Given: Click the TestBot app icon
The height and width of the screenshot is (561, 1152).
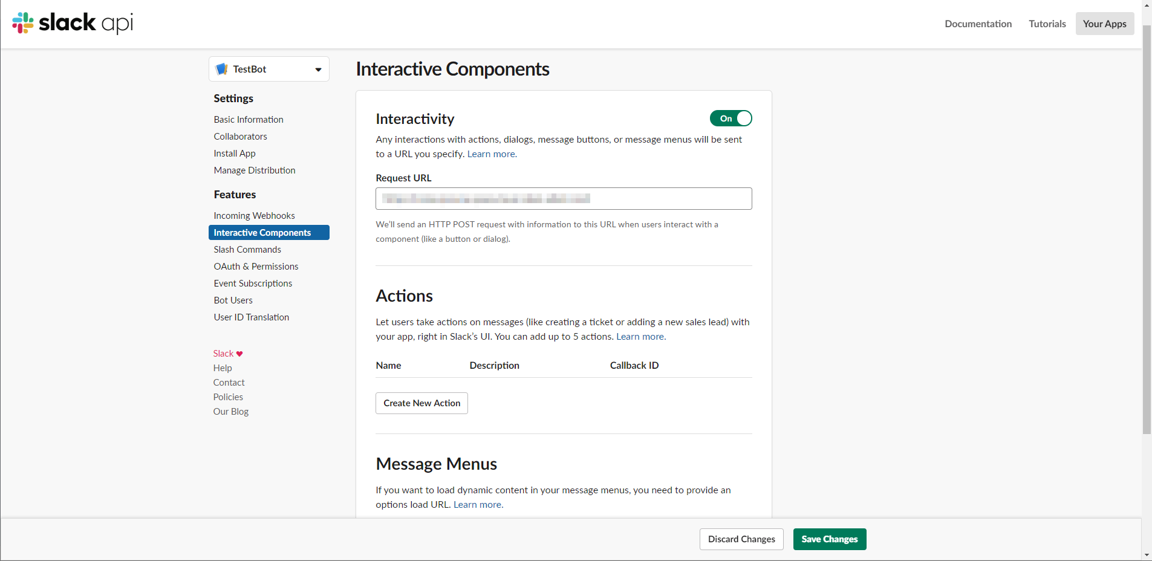Looking at the screenshot, I should [222, 69].
